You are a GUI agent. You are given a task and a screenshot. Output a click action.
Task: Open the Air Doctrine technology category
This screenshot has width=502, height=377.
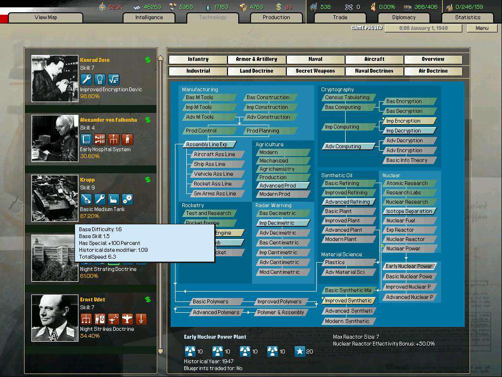tap(433, 71)
